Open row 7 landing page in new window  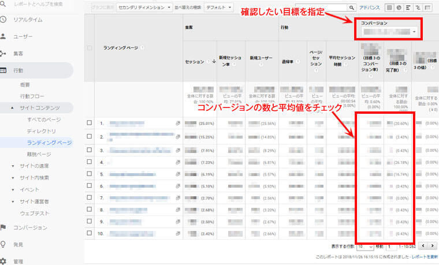click(x=178, y=198)
